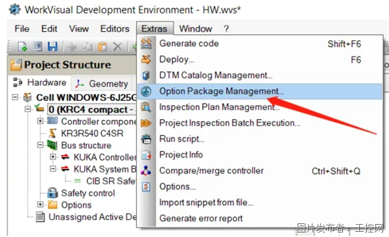Click the Cut scissors toolbar icon

[72, 47]
